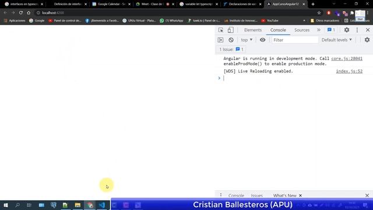Open the Windows Start menu
Screen dimensions: 373x210
point(6,205)
